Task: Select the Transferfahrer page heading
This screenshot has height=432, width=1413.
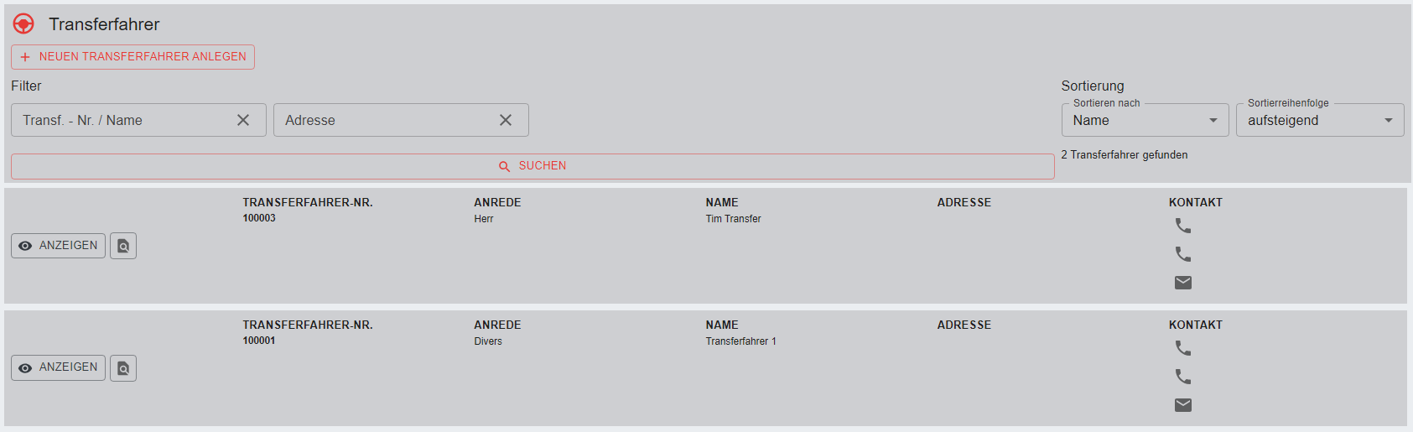Action: tap(104, 24)
